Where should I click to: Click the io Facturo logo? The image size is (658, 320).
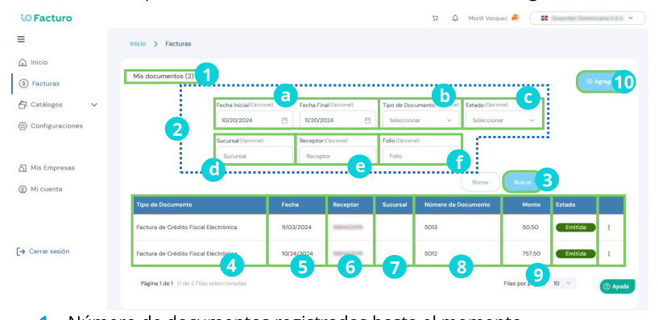point(46,18)
